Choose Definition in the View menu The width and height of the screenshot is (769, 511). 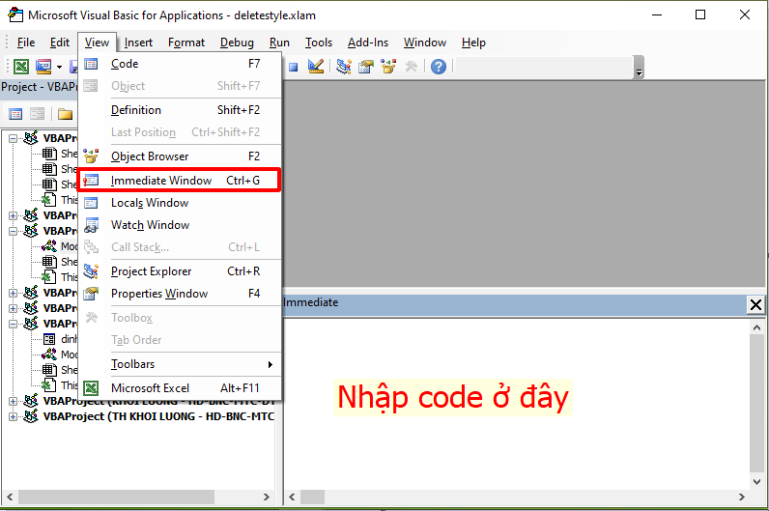[x=180, y=110]
